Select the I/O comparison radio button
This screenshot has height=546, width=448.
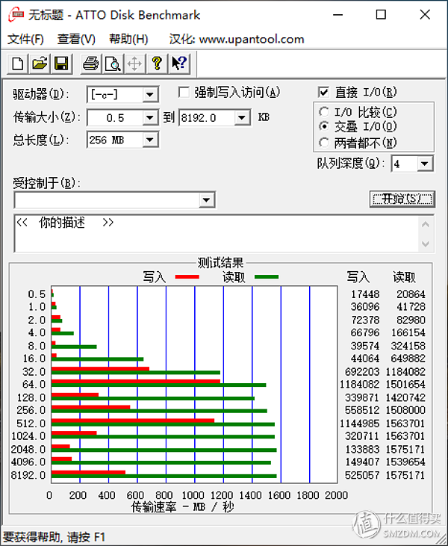point(324,112)
